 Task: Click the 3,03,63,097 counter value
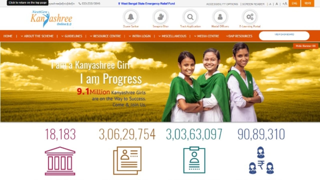pyautogui.click(x=194, y=134)
